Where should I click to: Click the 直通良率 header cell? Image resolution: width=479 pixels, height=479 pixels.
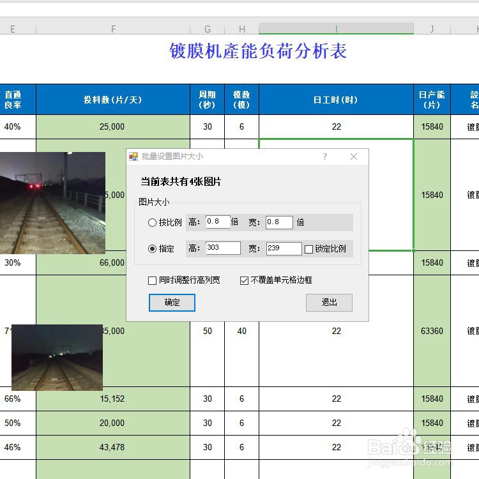(x=18, y=100)
